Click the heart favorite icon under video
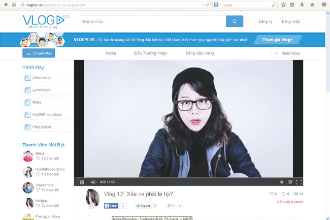330x220 pixels. 283,194
